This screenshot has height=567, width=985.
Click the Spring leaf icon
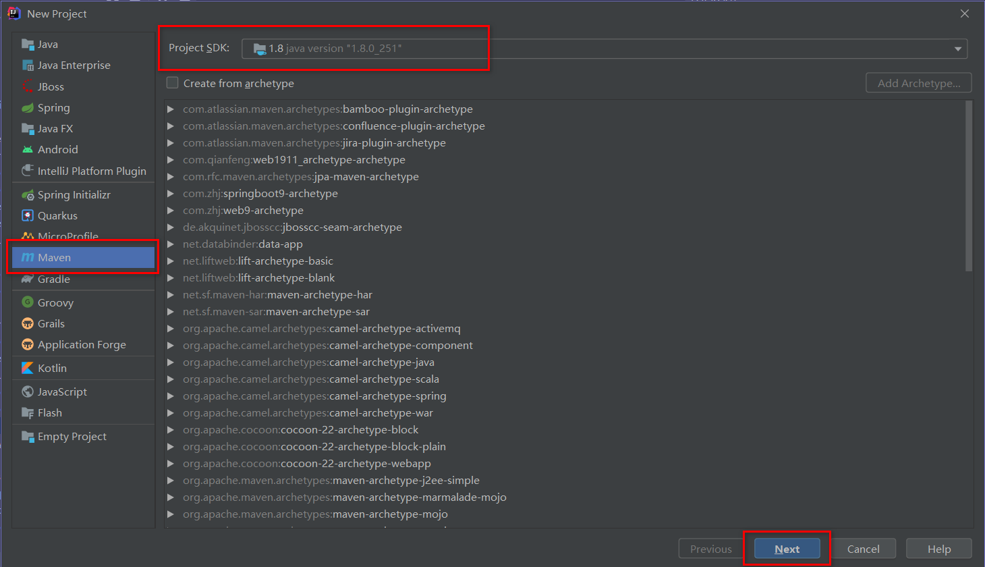28,108
